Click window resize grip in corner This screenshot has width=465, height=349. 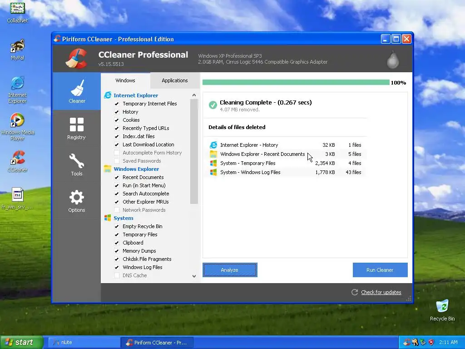(x=409, y=299)
